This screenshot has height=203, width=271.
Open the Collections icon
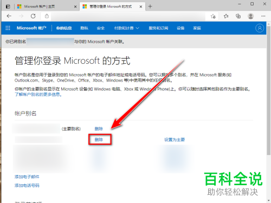click(x=238, y=16)
